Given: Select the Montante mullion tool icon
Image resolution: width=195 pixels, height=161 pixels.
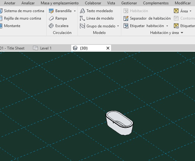Looking at the screenshot, I should [1, 26].
